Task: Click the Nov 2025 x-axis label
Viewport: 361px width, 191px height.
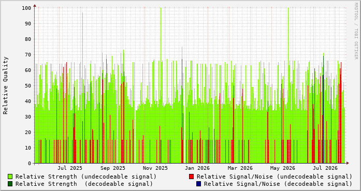Action: 155,168
